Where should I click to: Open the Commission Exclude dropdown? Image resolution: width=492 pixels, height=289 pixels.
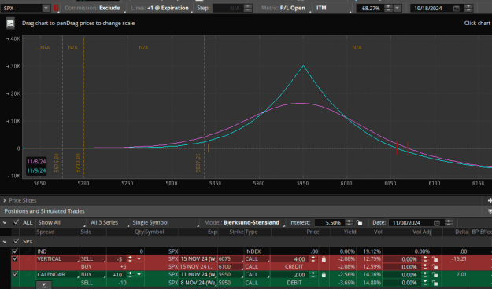coord(94,8)
